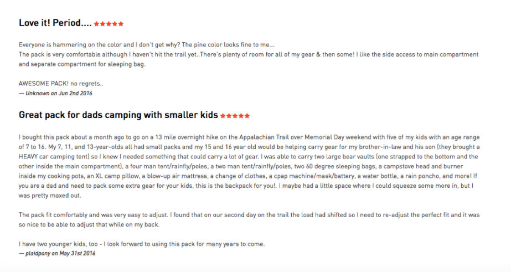The height and width of the screenshot is (272, 511).
Task: Click the text 'and separate compartment for sleeping bag.'
Action: (x=82, y=64)
